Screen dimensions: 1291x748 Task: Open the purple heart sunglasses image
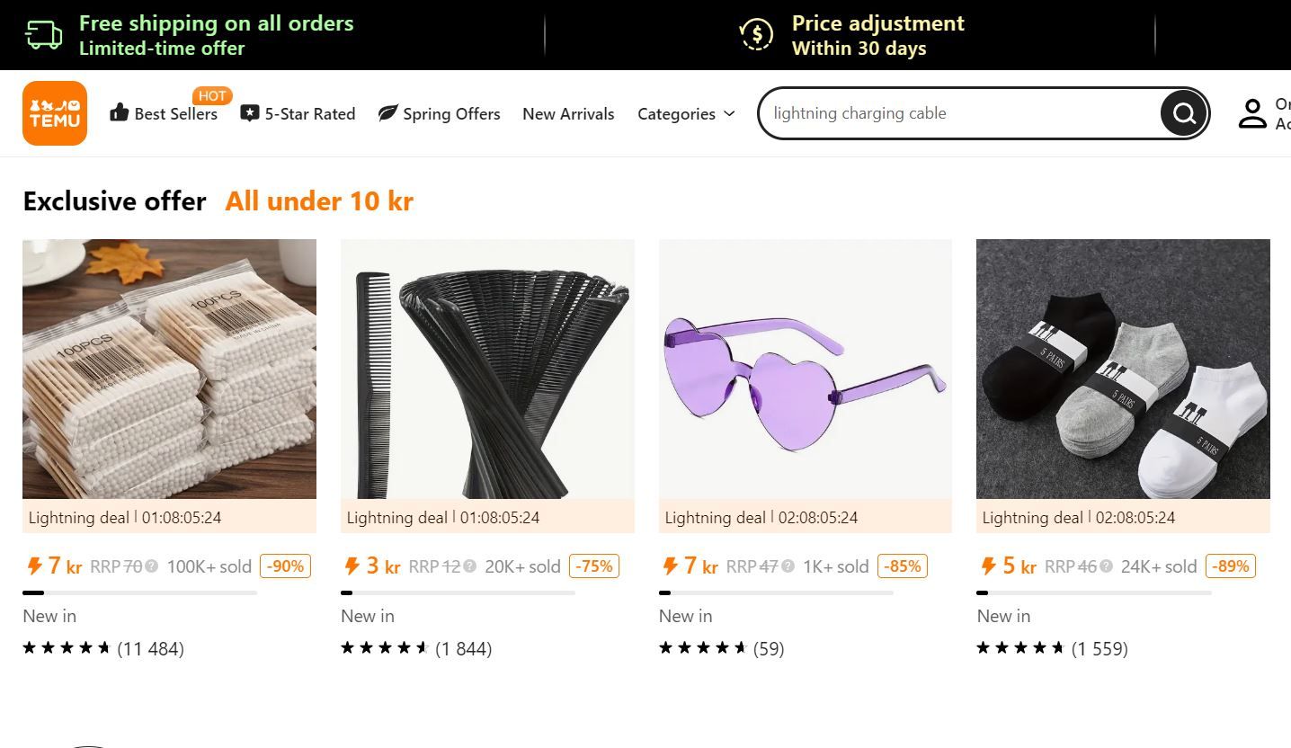tap(805, 369)
